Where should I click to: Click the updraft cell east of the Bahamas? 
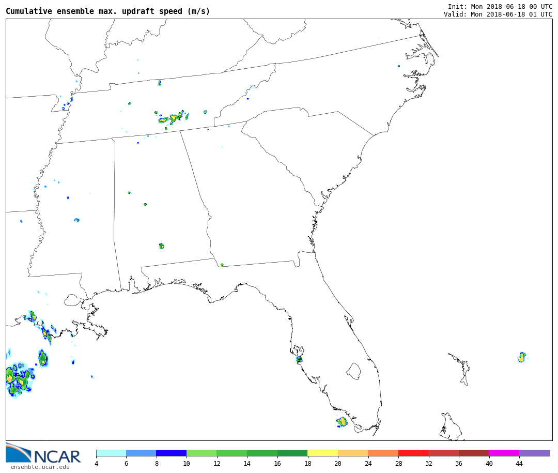pyautogui.click(x=522, y=357)
